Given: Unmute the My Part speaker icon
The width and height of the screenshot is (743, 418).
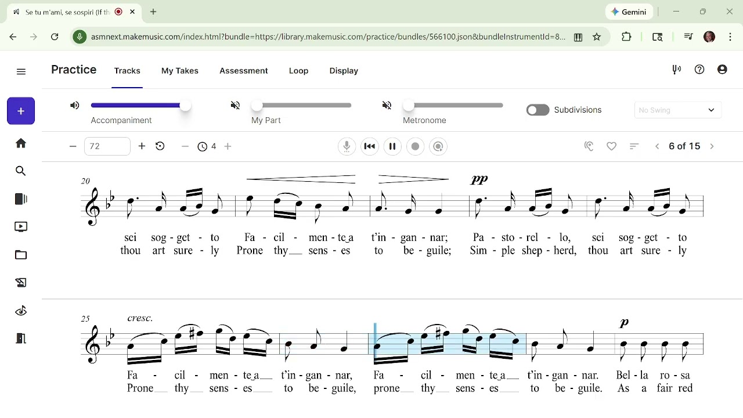Looking at the screenshot, I should click(x=235, y=106).
